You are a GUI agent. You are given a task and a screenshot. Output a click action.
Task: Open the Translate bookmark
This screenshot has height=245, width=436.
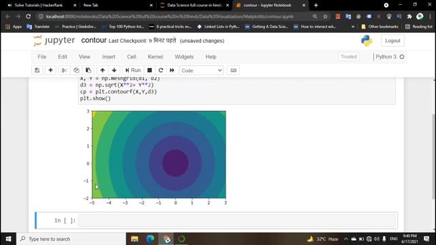coord(38,27)
